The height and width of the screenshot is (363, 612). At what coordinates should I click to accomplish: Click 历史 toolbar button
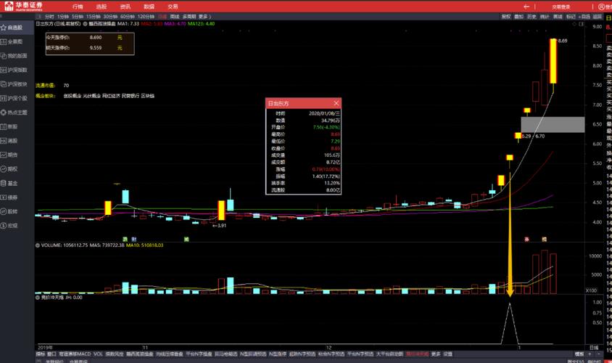coord(532,17)
